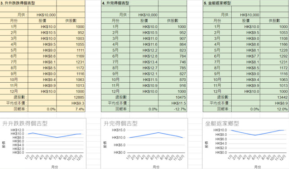Screen dimensions: 289x169
Task: Click the 供股數 column header in table 4
Action: [173, 21]
